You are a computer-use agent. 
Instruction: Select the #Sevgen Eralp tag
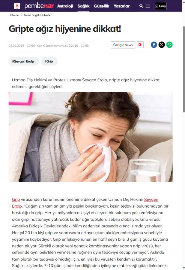click(23, 61)
